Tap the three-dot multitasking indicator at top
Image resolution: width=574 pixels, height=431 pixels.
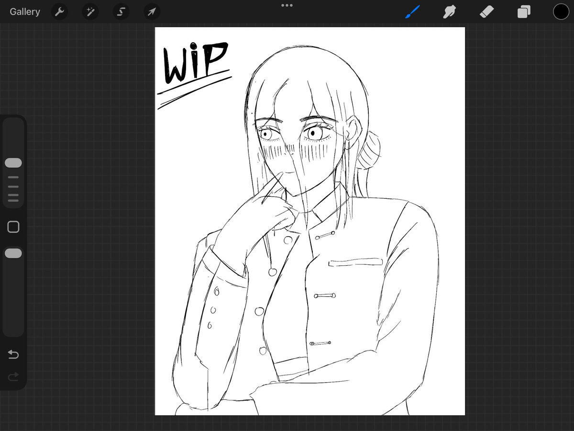coord(287,5)
